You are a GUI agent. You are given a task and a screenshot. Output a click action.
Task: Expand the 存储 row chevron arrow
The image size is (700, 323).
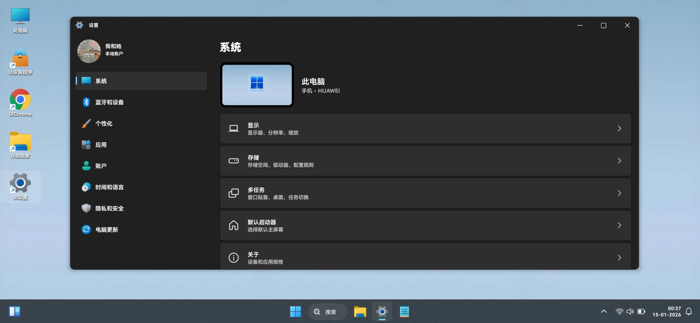coord(619,161)
